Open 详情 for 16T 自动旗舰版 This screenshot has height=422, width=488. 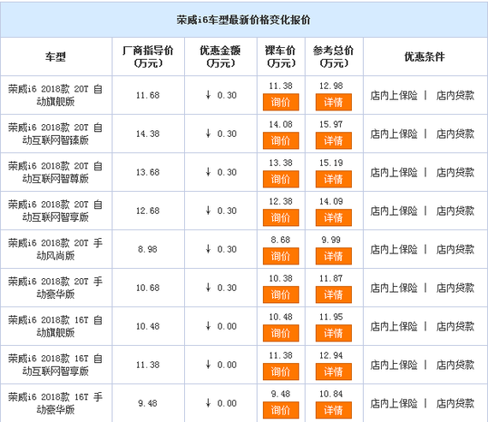pos(334,333)
